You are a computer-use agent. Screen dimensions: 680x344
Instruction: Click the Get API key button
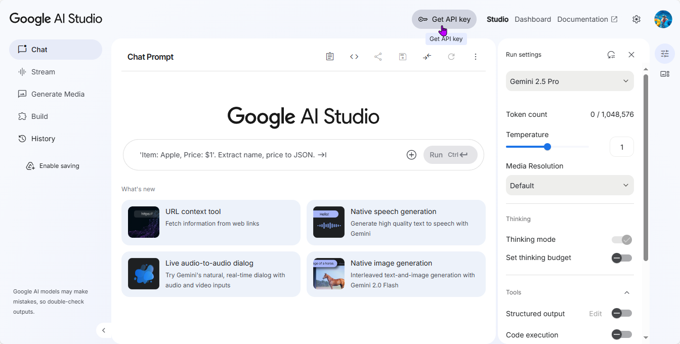pos(444,19)
